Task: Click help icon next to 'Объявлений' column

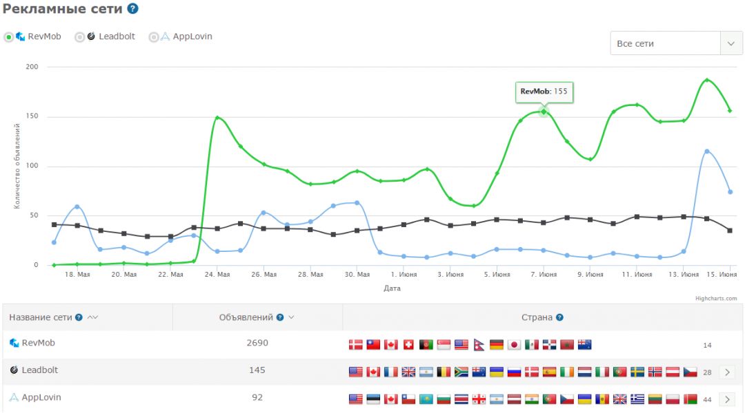Action: [280, 317]
